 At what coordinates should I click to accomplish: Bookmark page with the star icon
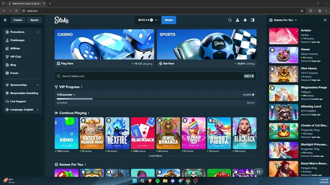click(302, 11)
